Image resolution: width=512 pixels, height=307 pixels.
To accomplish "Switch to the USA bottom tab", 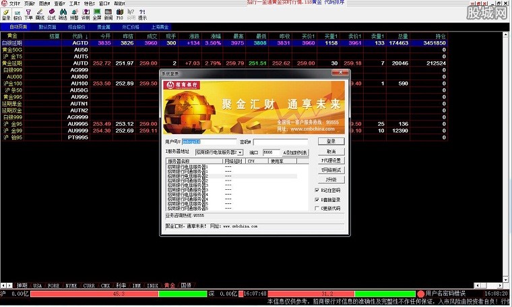I will pos(38,285).
